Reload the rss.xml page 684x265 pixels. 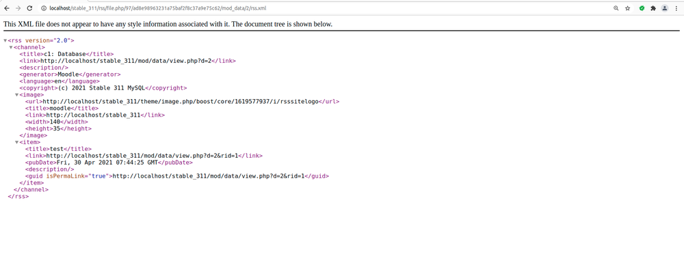click(29, 8)
